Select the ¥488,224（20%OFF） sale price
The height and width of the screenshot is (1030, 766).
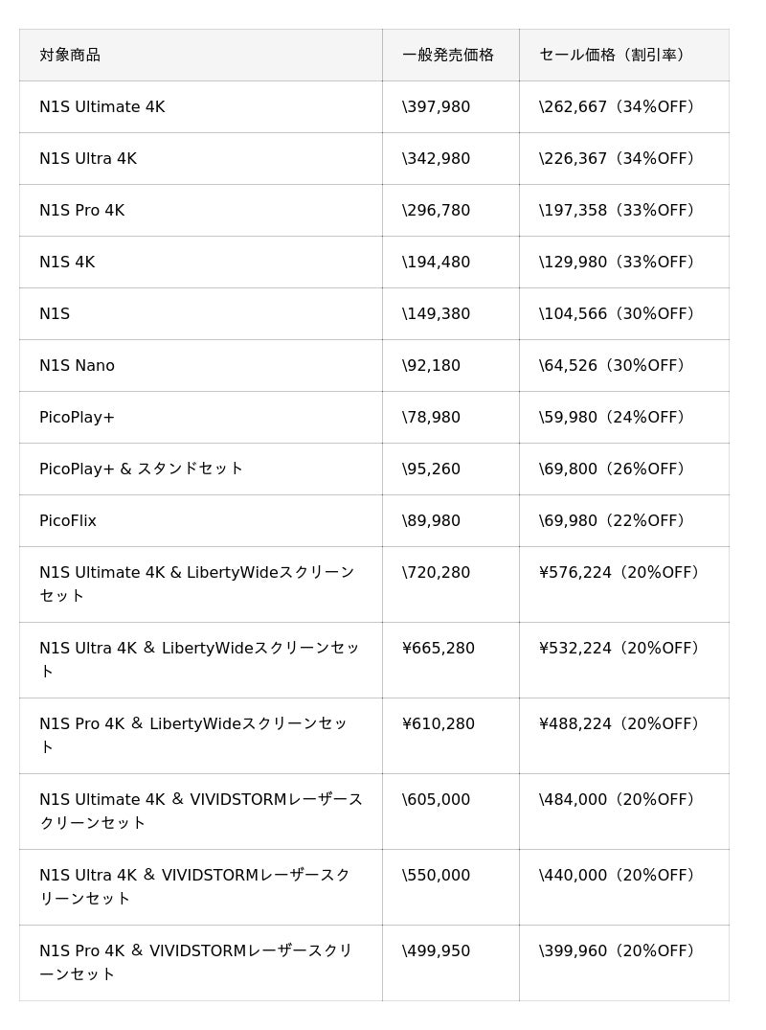click(620, 724)
